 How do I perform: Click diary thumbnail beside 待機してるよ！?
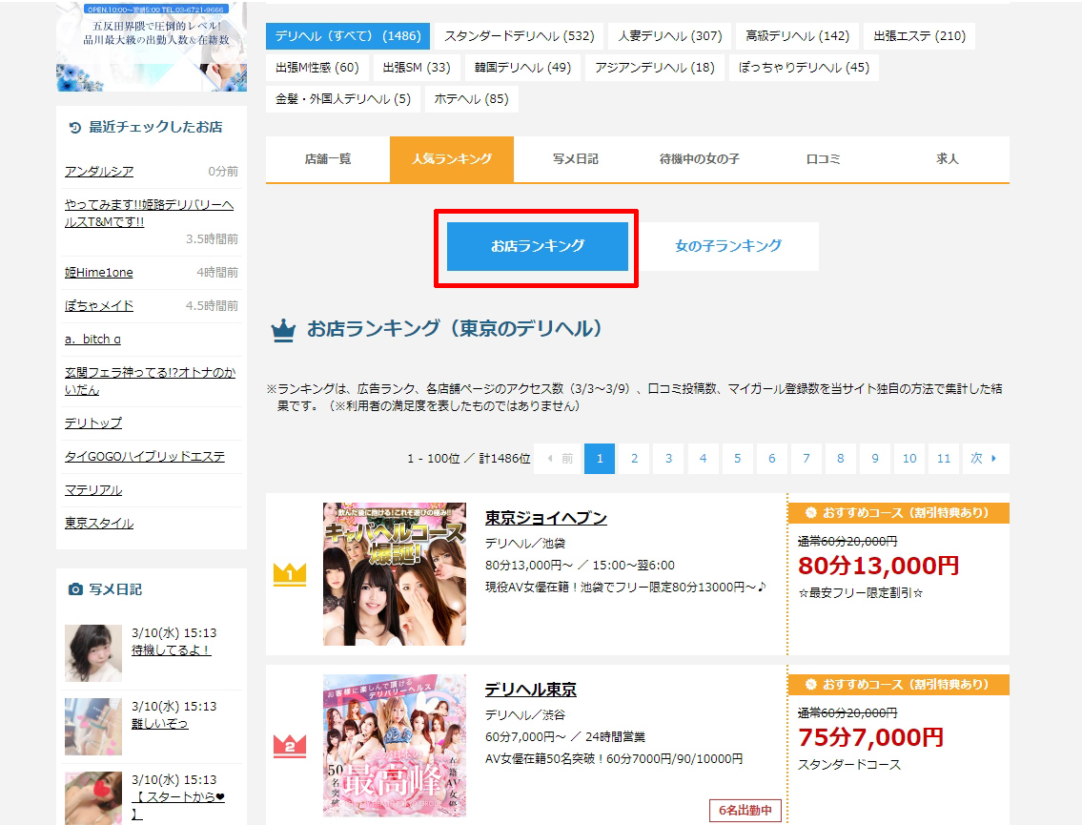pyautogui.click(x=93, y=653)
